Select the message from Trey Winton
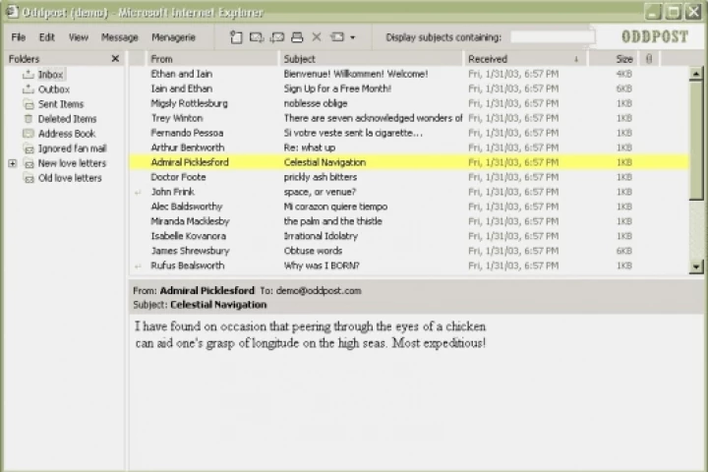Viewport: 708px width, 472px height. pyautogui.click(x=409, y=118)
